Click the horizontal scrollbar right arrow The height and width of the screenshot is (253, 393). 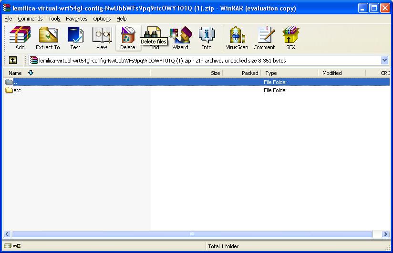[386, 234]
